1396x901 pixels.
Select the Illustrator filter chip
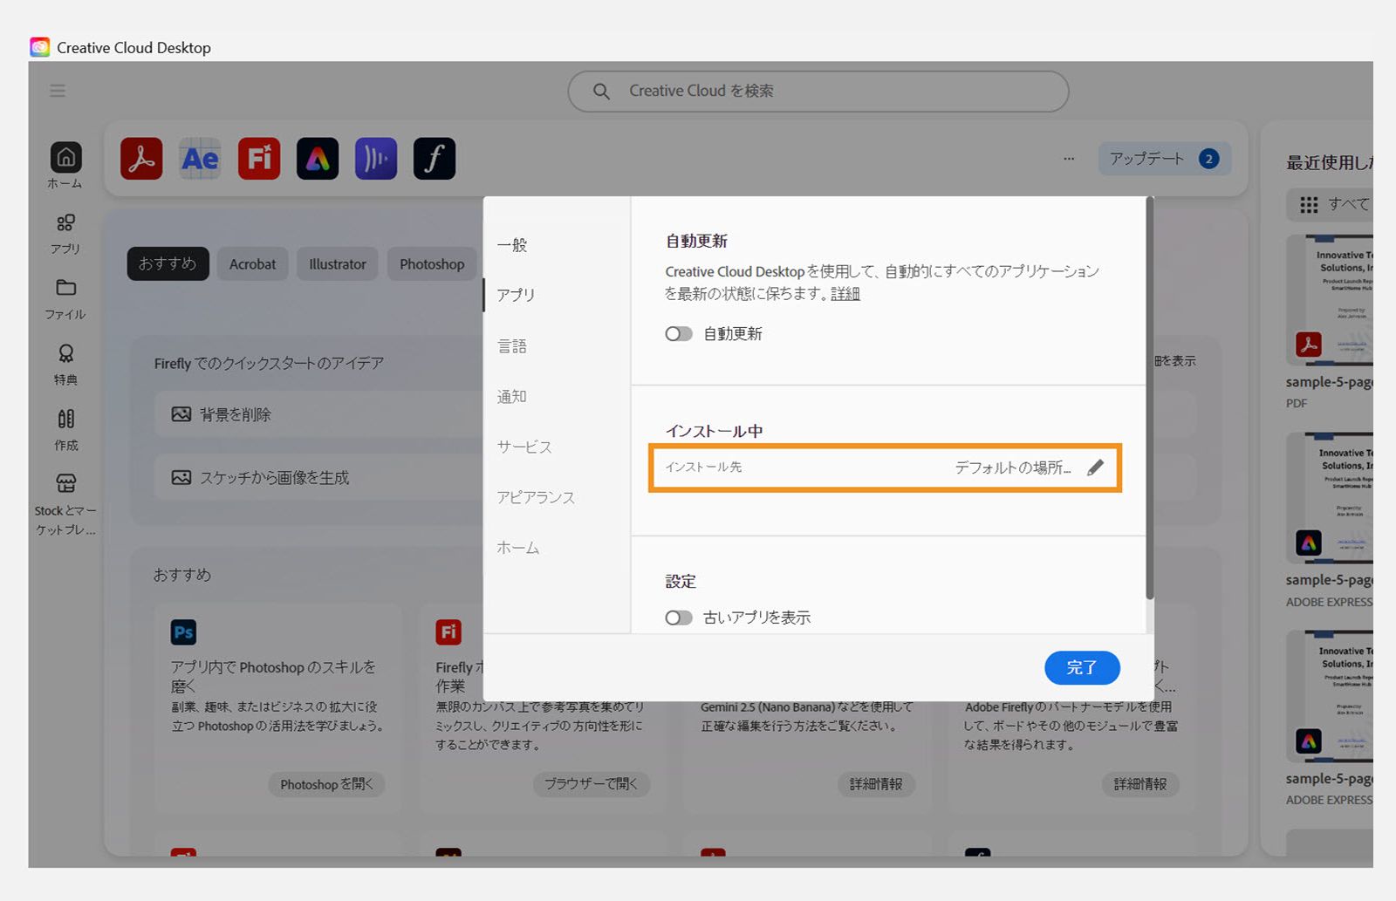tap(338, 263)
